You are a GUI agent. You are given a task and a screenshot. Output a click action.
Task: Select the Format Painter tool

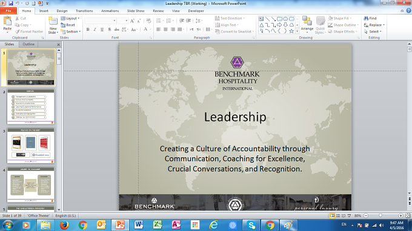(29, 31)
